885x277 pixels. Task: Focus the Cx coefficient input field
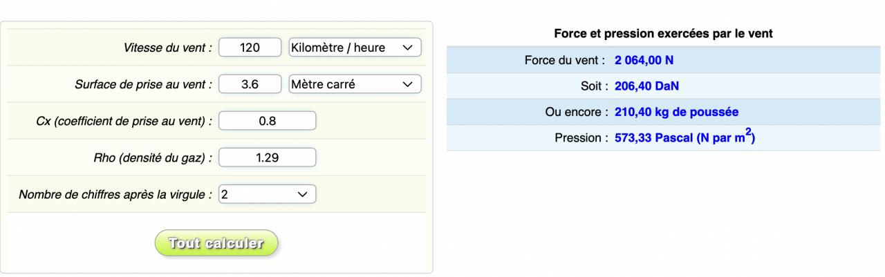267,121
